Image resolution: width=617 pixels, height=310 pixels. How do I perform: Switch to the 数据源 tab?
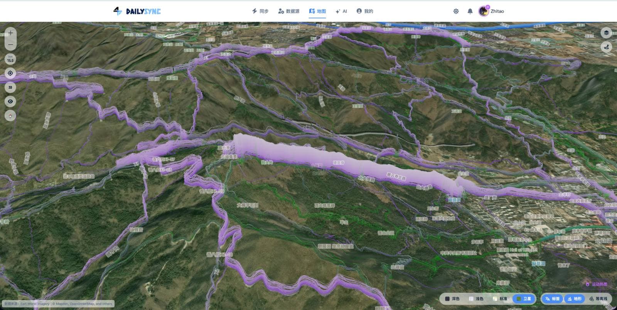(x=288, y=11)
